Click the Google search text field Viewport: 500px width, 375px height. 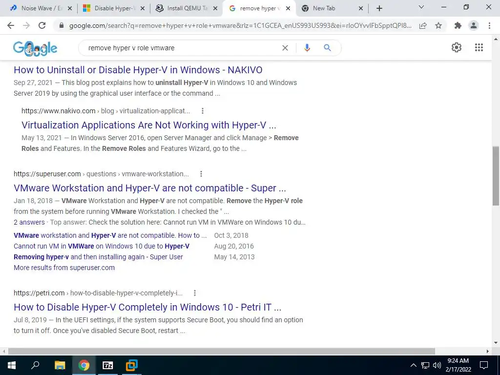[182, 48]
